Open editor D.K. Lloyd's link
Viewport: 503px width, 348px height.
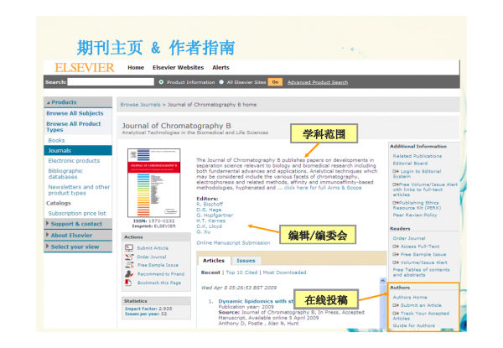209,226
